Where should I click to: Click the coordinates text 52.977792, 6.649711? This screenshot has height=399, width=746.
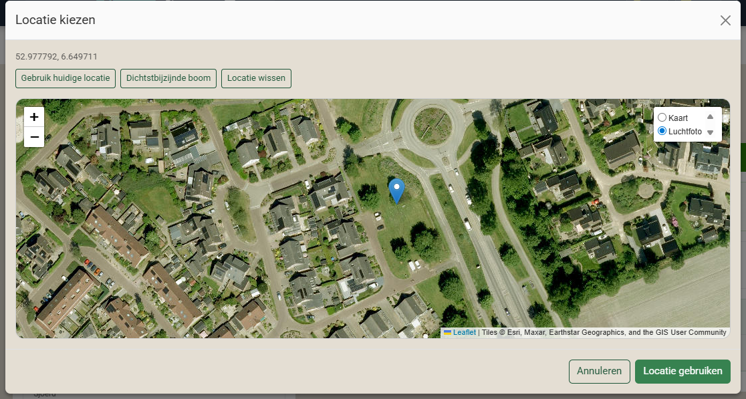pos(56,57)
